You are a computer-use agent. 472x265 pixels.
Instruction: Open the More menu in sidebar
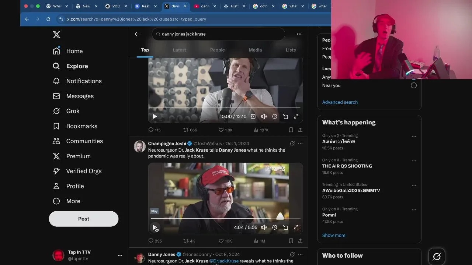(x=66, y=201)
